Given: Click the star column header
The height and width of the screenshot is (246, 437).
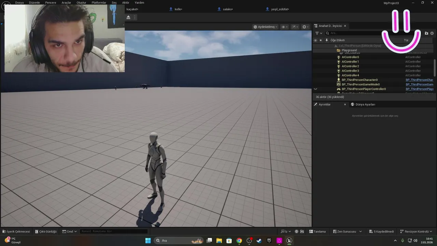Looking at the screenshot, I should (x=321, y=40).
